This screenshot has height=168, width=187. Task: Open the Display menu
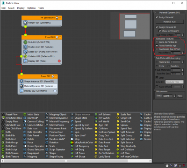pos(21,8)
